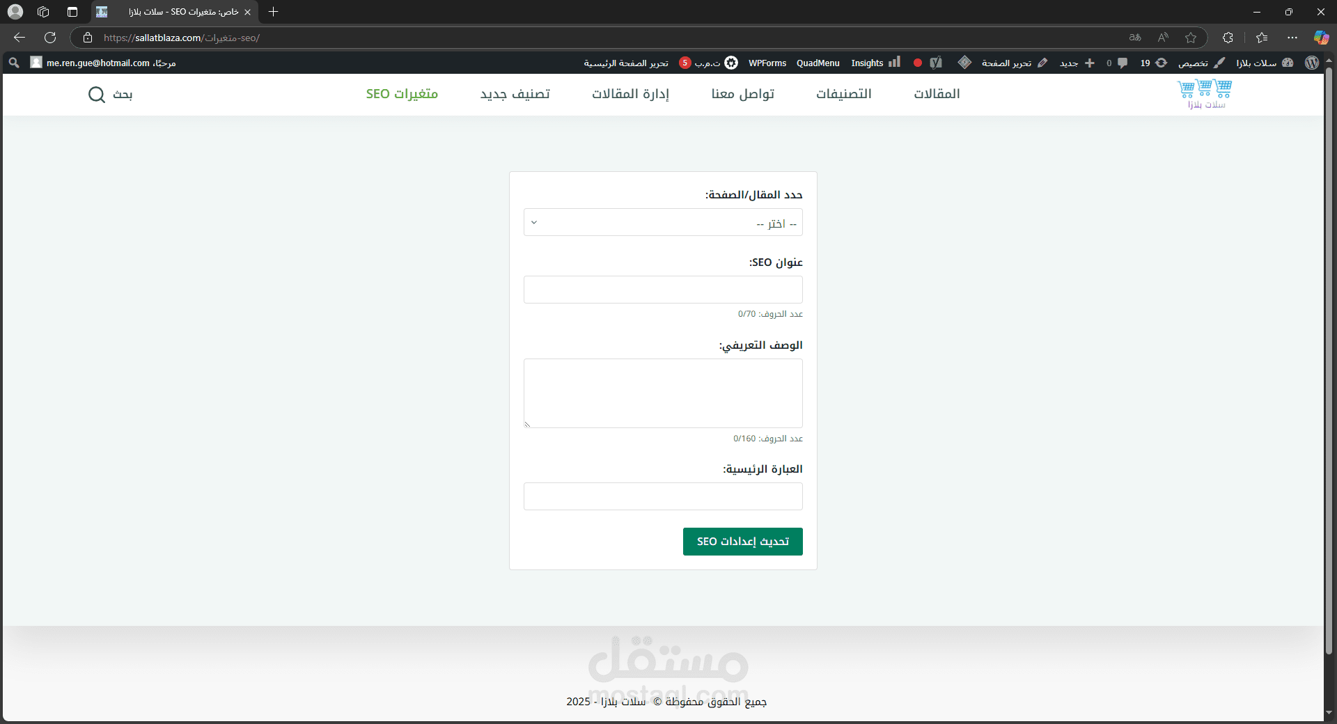Open the search magnifier icon in site header

97,94
